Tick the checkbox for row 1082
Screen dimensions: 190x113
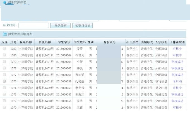(x=4, y=48)
